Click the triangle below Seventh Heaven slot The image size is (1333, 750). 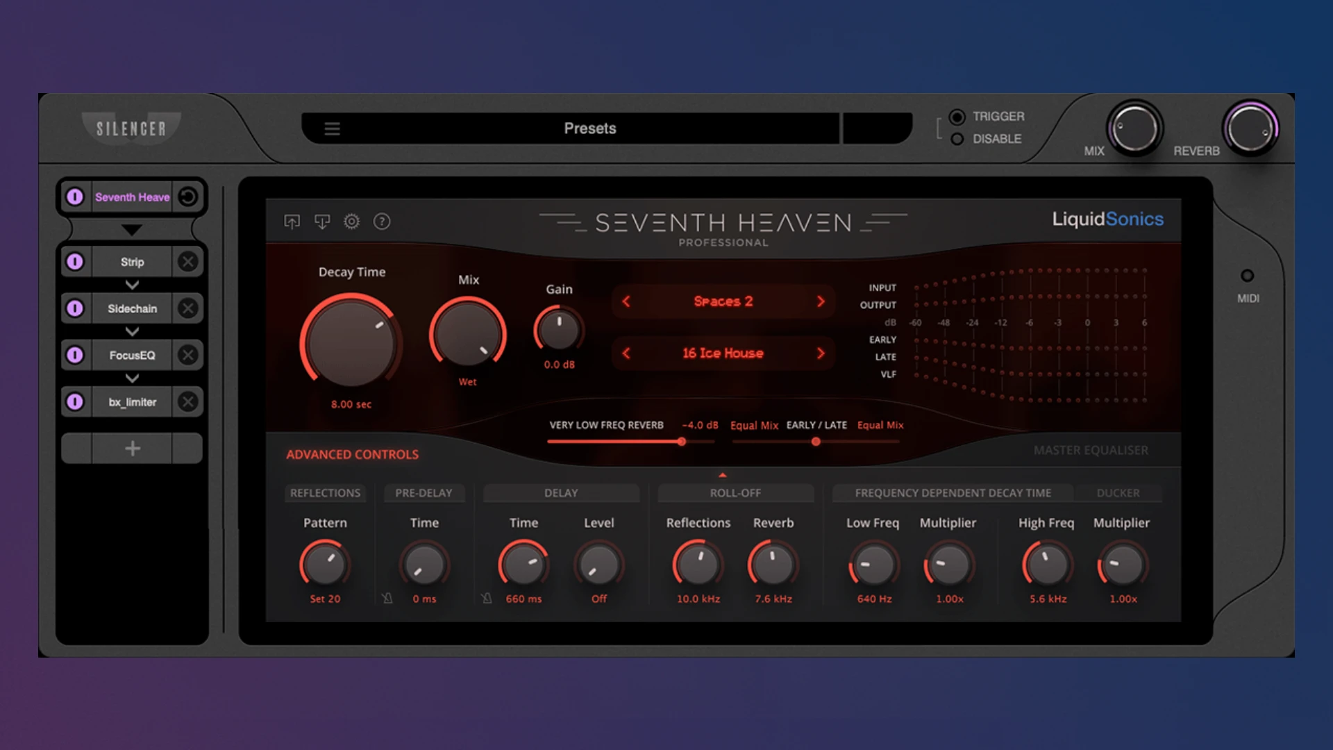pyautogui.click(x=132, y=229)
